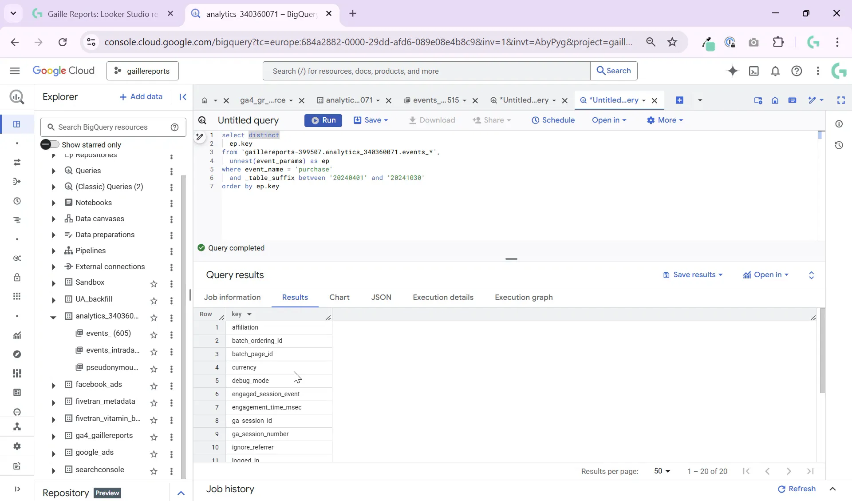
Task: Select the engaged_session_event result cell
Action: (279, 394)
